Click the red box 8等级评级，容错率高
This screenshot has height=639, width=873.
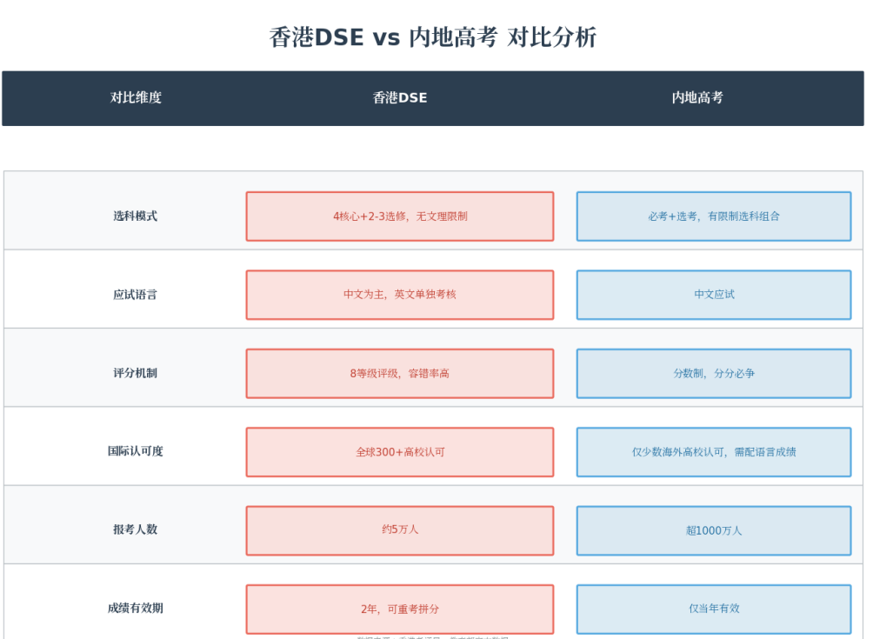400,374
